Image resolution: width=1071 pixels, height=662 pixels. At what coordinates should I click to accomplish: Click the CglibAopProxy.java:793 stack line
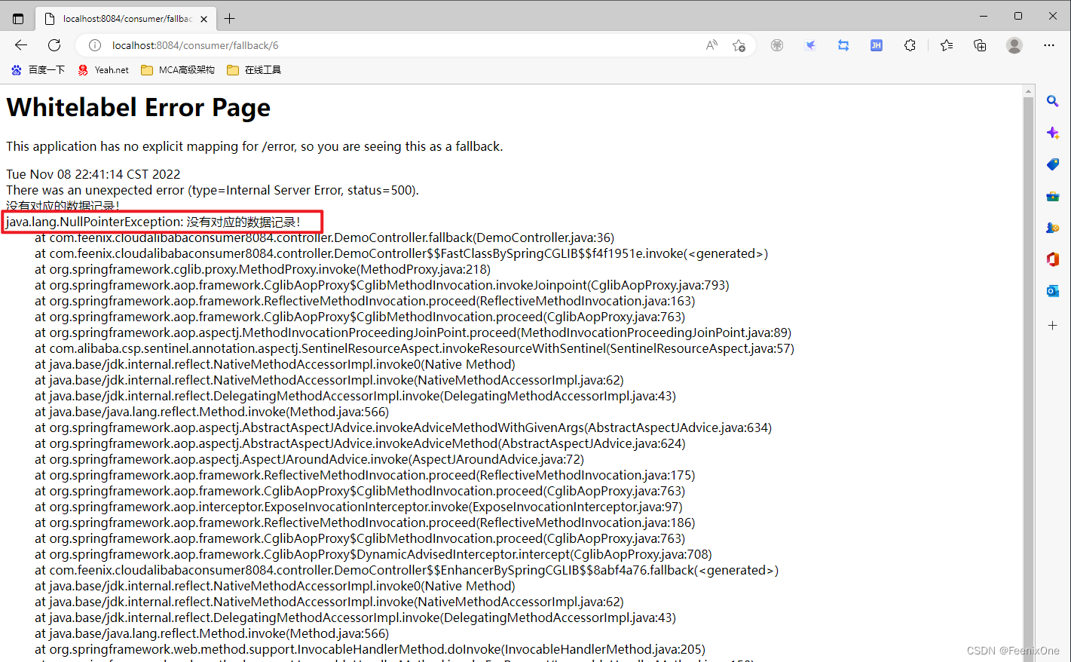(x=381, y=285)
